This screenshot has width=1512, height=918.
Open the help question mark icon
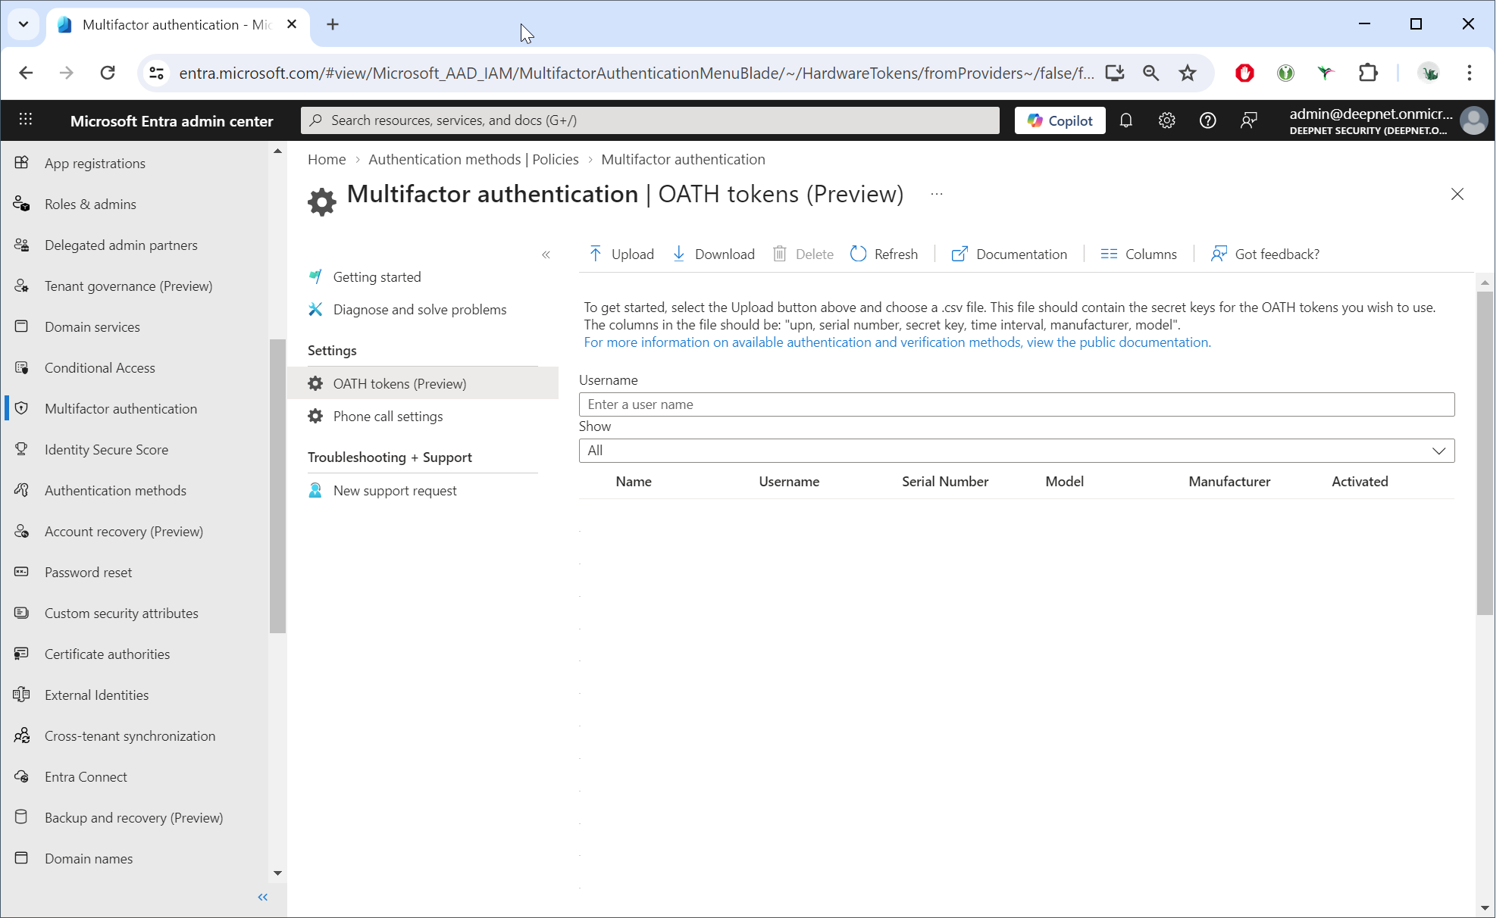pos(1207,120)
